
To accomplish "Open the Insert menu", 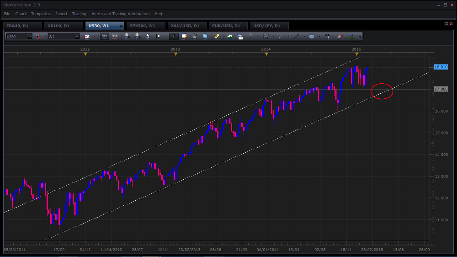I will (62, 14).
